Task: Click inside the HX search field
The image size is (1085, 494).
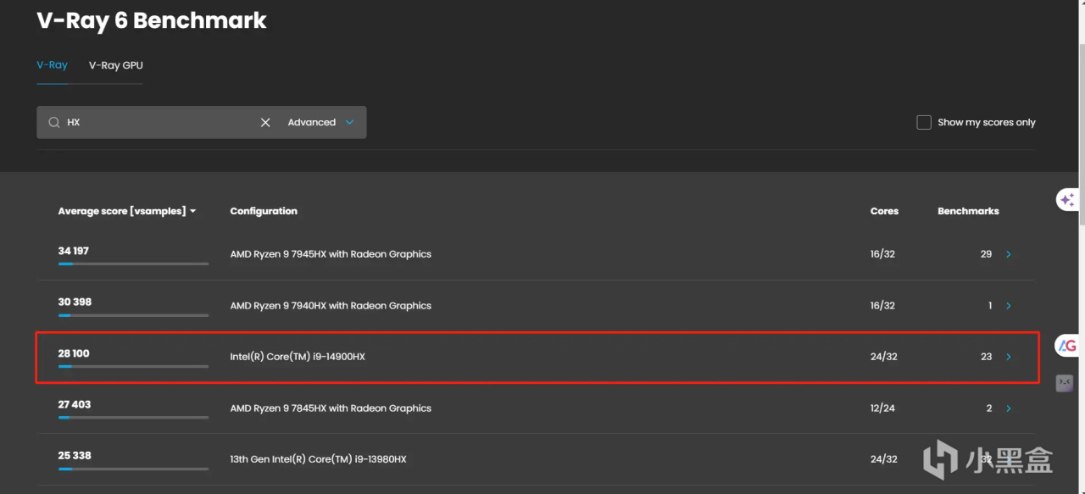Action: tap(161, 122)
